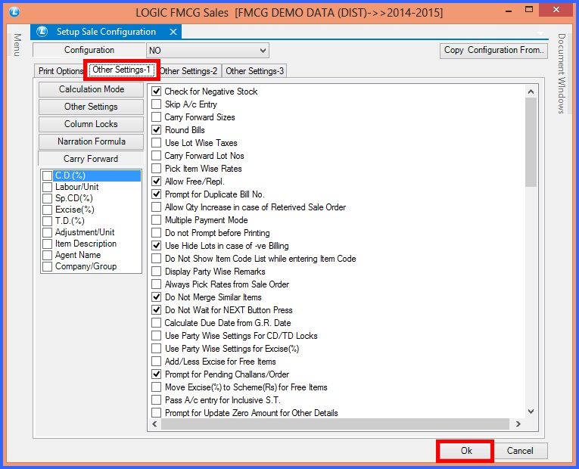Check Item Description option
This screenshot has height=469, width=579.
[x=47, y=244]
